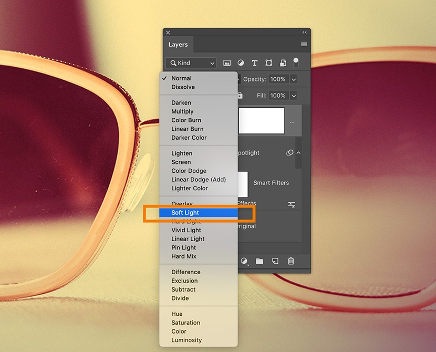Click the Create new layer icon
436x352 pixels.
click(x=275, y=261)
